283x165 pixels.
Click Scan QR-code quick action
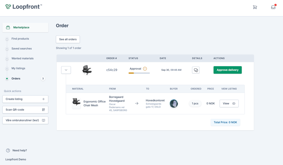point(25,110)
